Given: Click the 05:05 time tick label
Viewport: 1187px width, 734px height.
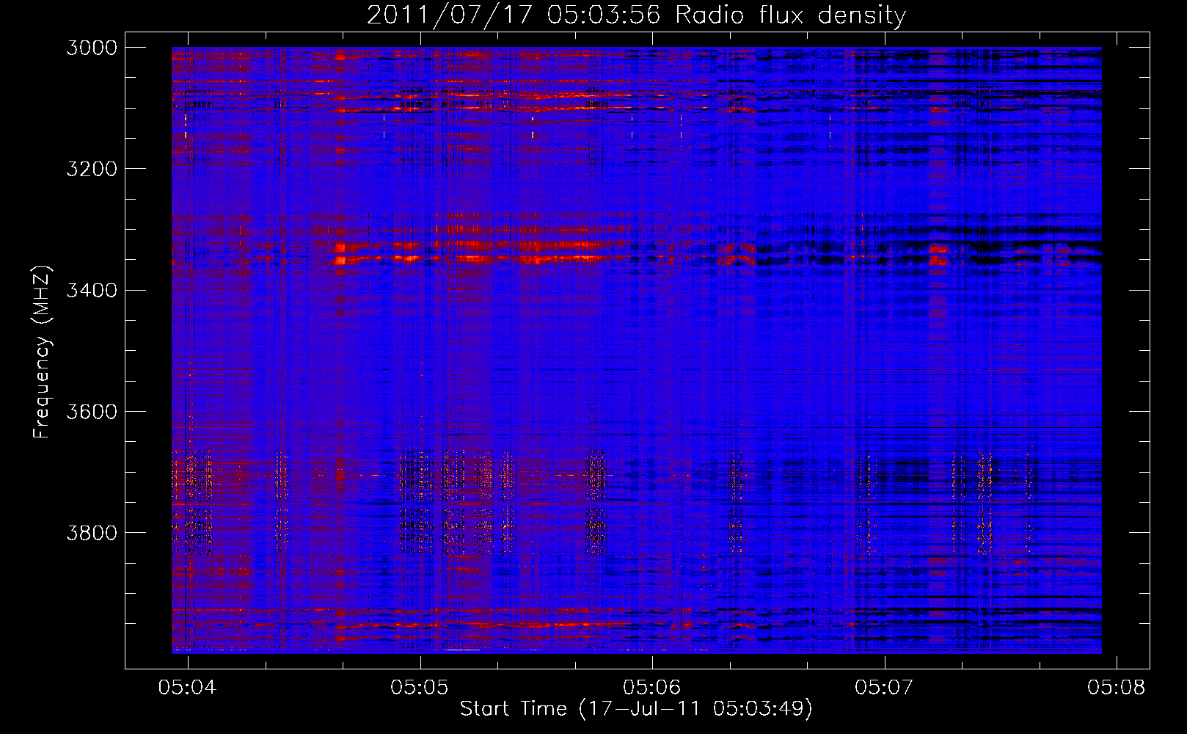Looking at the screenshot, I should point(420,688).
